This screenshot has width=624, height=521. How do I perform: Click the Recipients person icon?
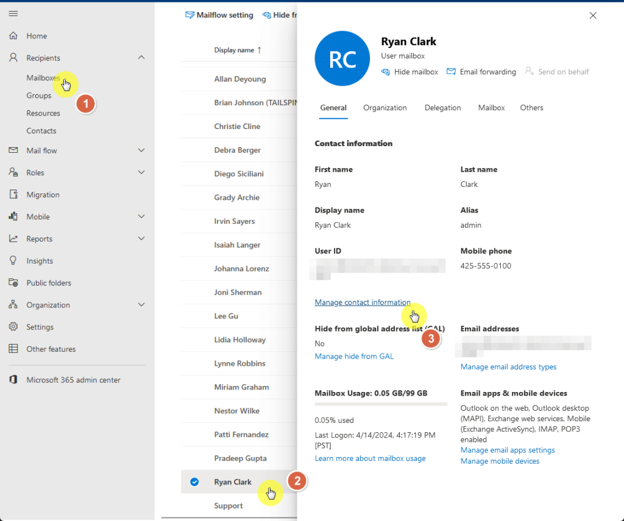pyautogui.click(x=13, y=58)
